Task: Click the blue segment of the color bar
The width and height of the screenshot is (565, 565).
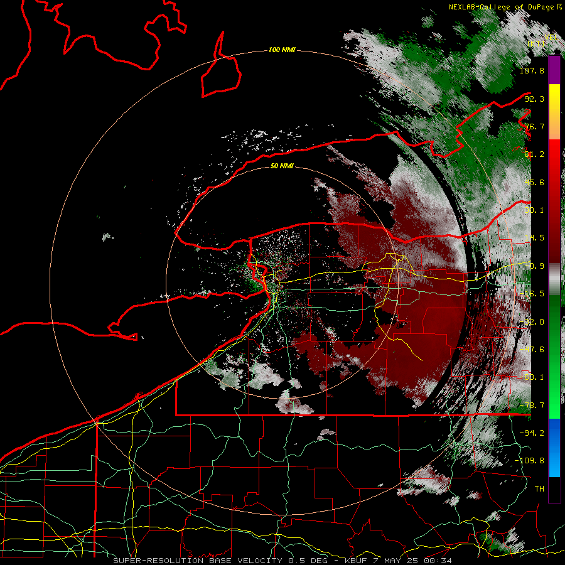Action: [554, 448]
